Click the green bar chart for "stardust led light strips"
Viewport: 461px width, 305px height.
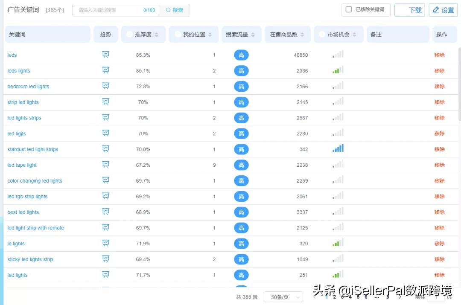pos(337,149)
